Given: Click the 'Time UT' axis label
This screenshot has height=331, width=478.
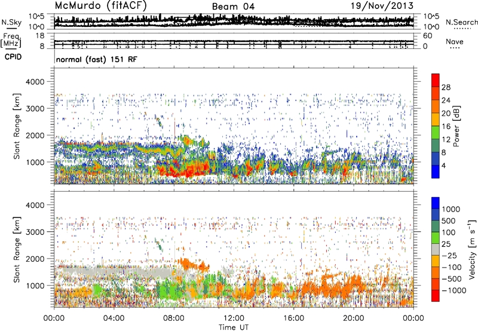Looking at the screenshot, I should [234, 327].
